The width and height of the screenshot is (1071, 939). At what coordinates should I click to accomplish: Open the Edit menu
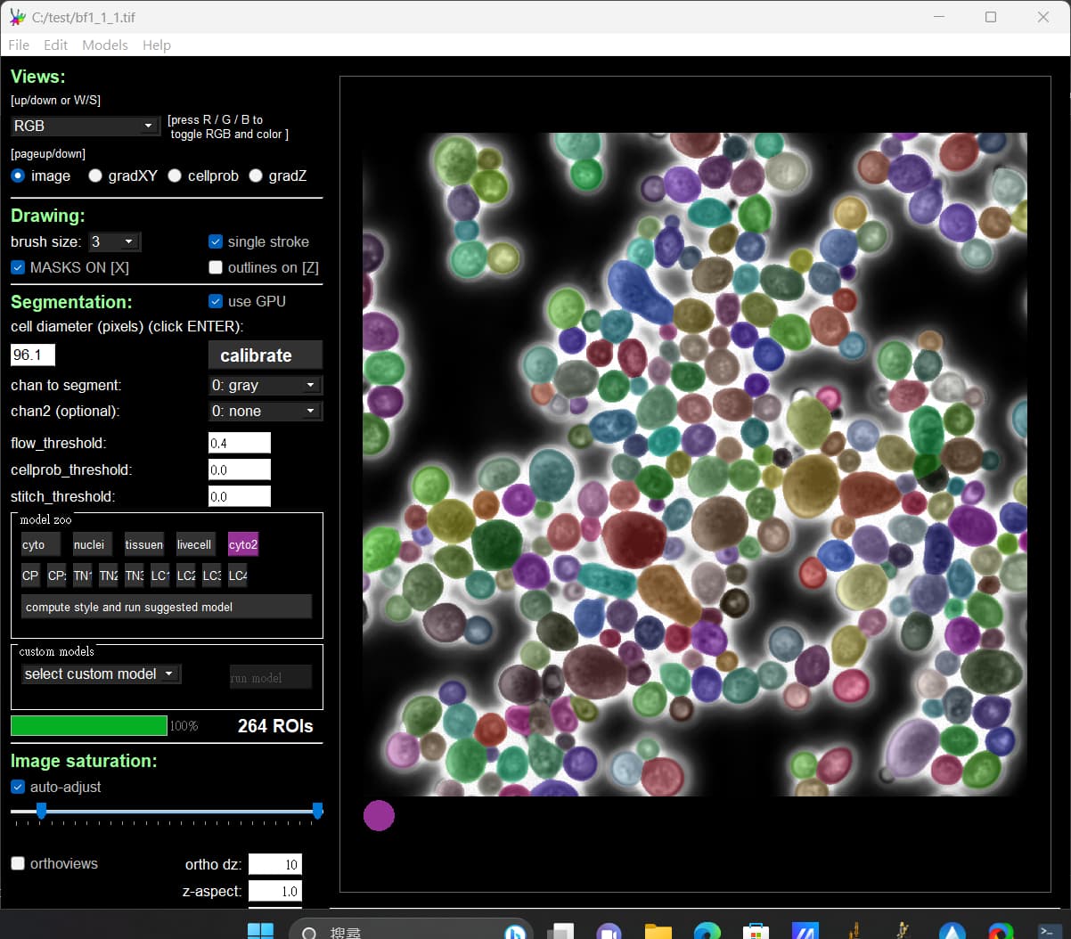55,45
